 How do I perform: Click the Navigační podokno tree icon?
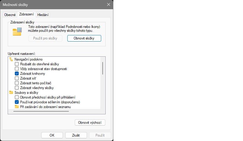[11, 59]
